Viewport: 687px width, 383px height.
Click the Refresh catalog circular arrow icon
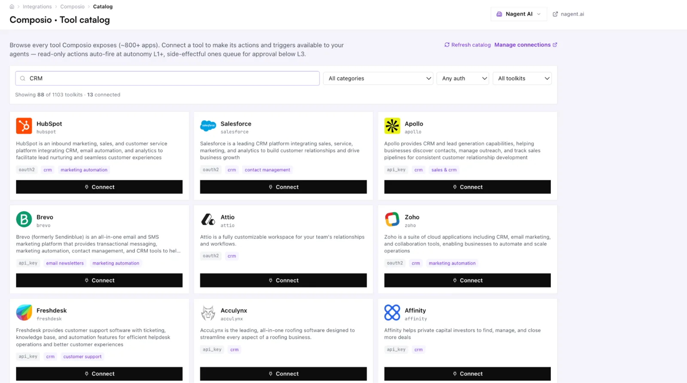click(447, 45)
